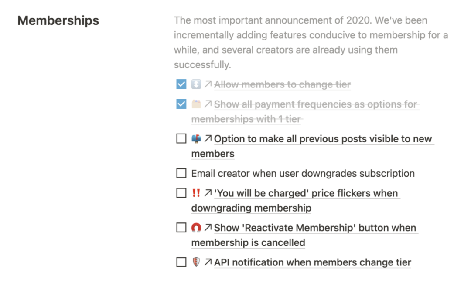The width and height of the screenshot is (471, 289).
Task: Tick the 'Email creator when user downgrades subscription' checkbox
Action: pos(181,173)
